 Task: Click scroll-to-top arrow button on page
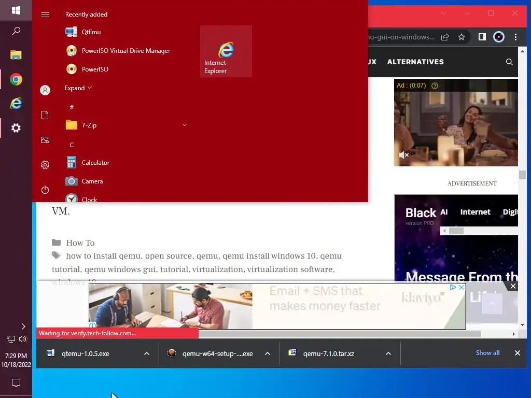click(492, 303)
